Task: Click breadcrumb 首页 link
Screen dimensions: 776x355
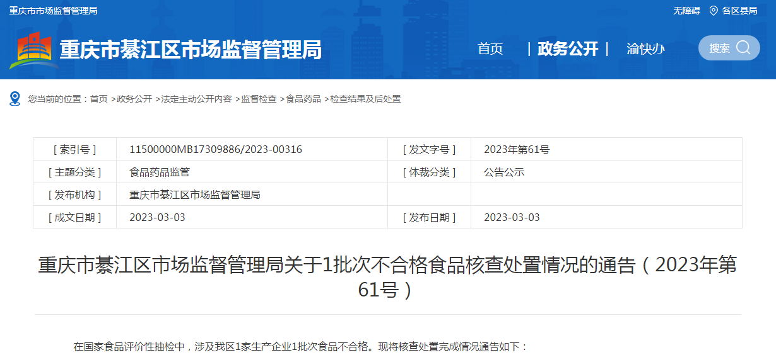Action: tap(98, 99)
